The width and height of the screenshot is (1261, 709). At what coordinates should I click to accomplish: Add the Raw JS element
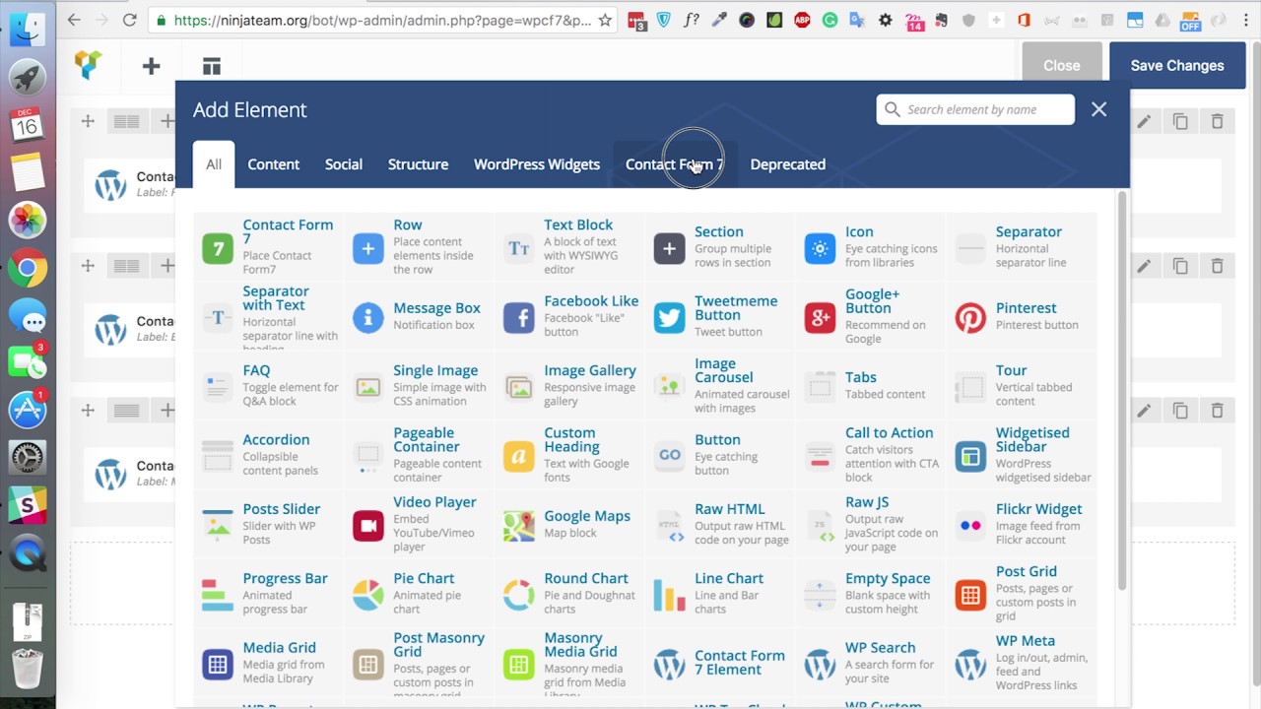tap(871, 525)
